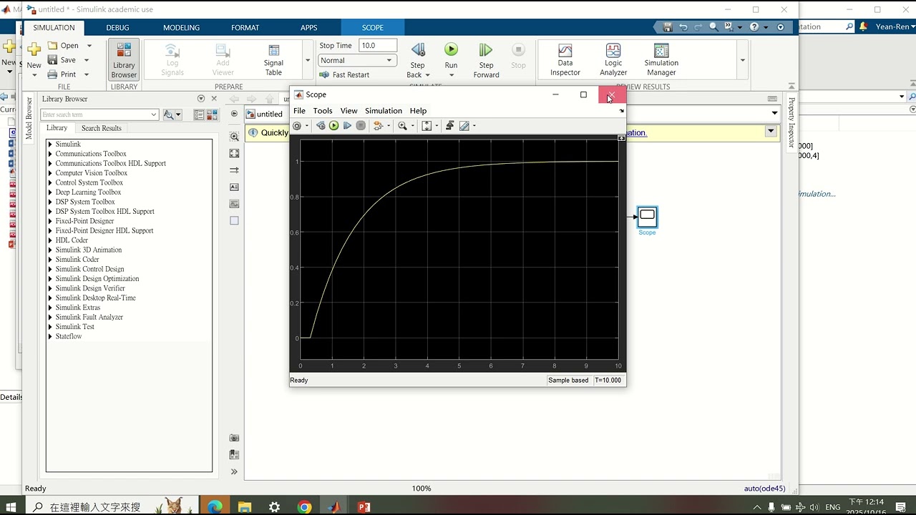916x515 pixels.
Task: Open Windows Start menu
Action: pyautogui.click(x=11, y=507)
